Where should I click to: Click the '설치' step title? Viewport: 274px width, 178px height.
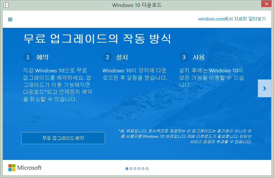(122, 57)
